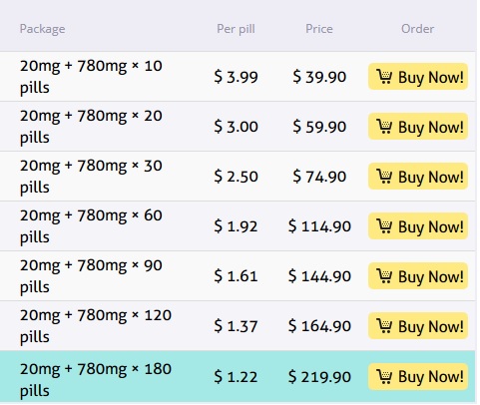This screenshot has height=405, width=480.
Task: Click cart icon for 10 pills package
Action: pos(384,77)
